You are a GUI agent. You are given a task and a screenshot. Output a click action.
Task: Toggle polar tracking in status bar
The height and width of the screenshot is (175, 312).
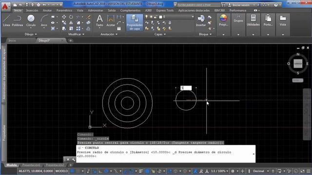[x=106, y=171]
